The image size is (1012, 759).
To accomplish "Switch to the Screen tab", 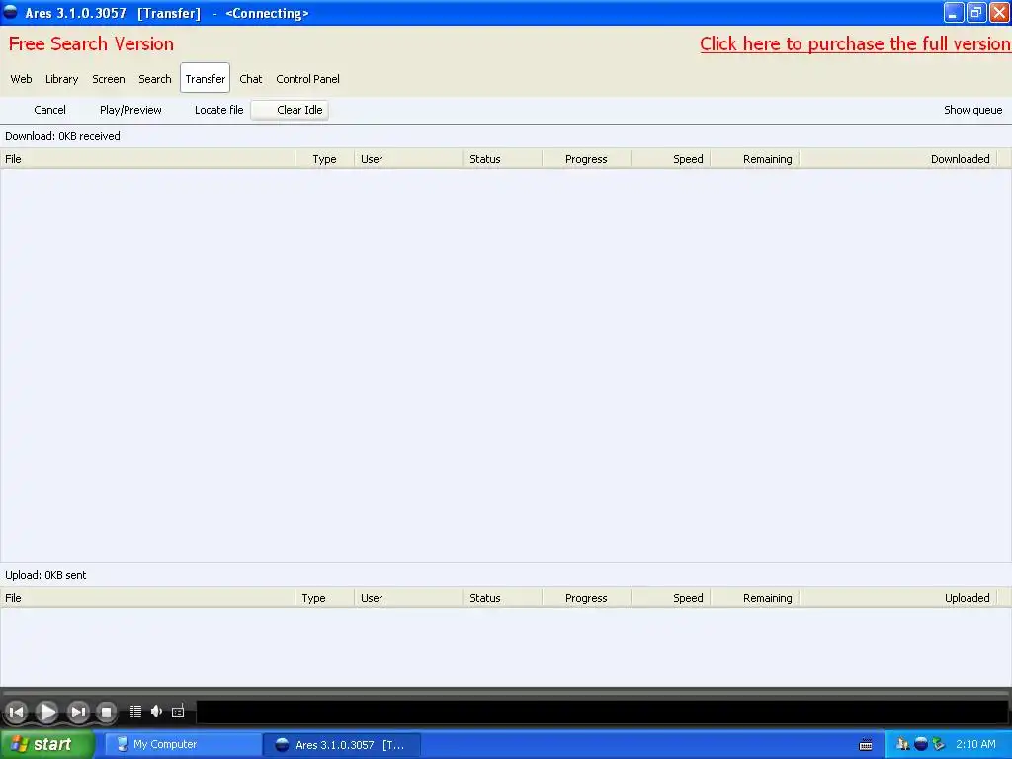I will tap(109, 79).
